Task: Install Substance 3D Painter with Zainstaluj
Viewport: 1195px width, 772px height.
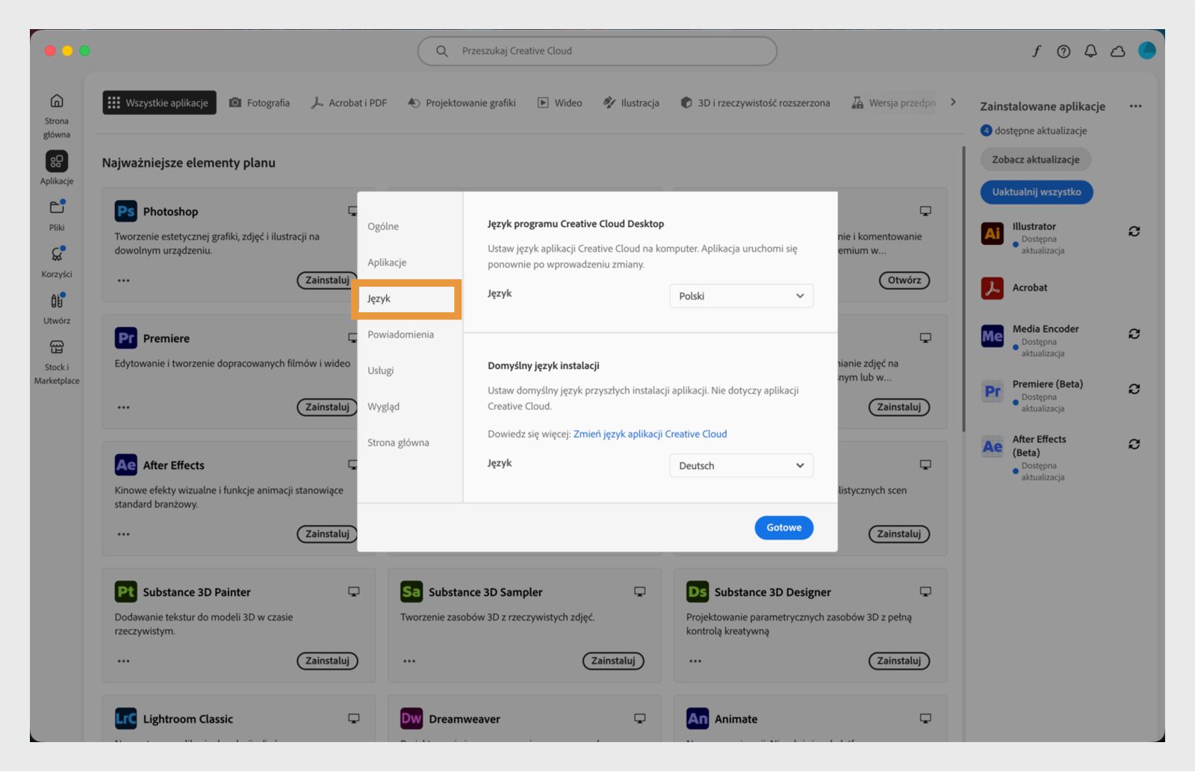Action: [327, 661]
